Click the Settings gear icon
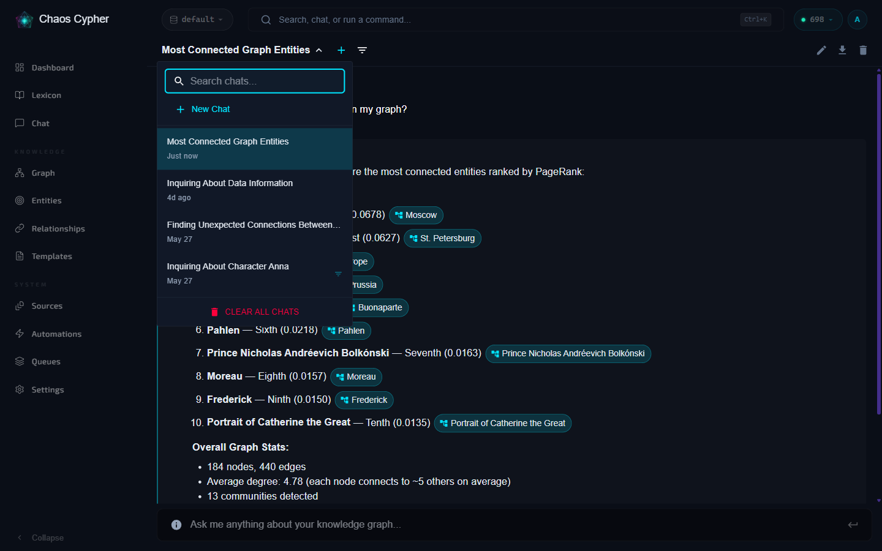The image size is (882, 551). click(20, 389)
